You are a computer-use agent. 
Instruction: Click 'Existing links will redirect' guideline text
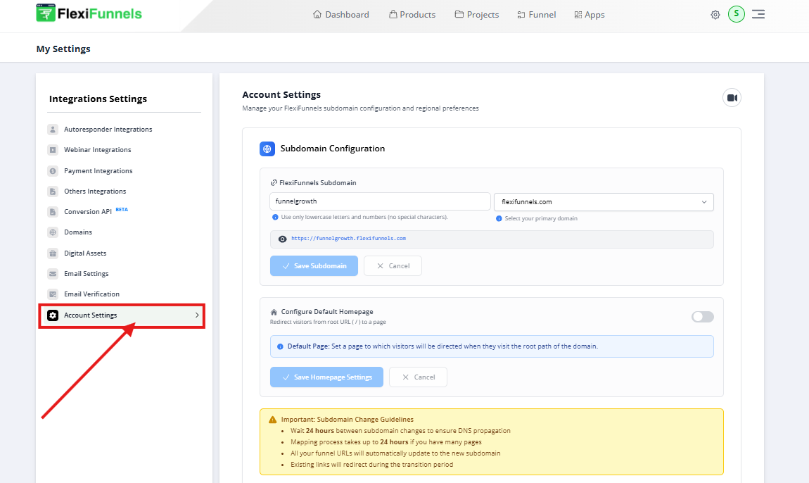tap(371, 465)
